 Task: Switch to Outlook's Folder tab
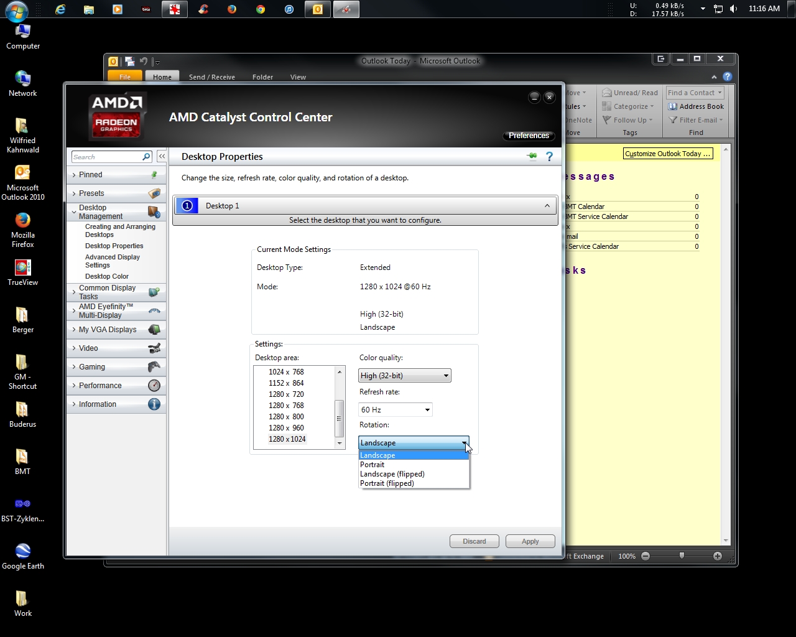[262, 77]
